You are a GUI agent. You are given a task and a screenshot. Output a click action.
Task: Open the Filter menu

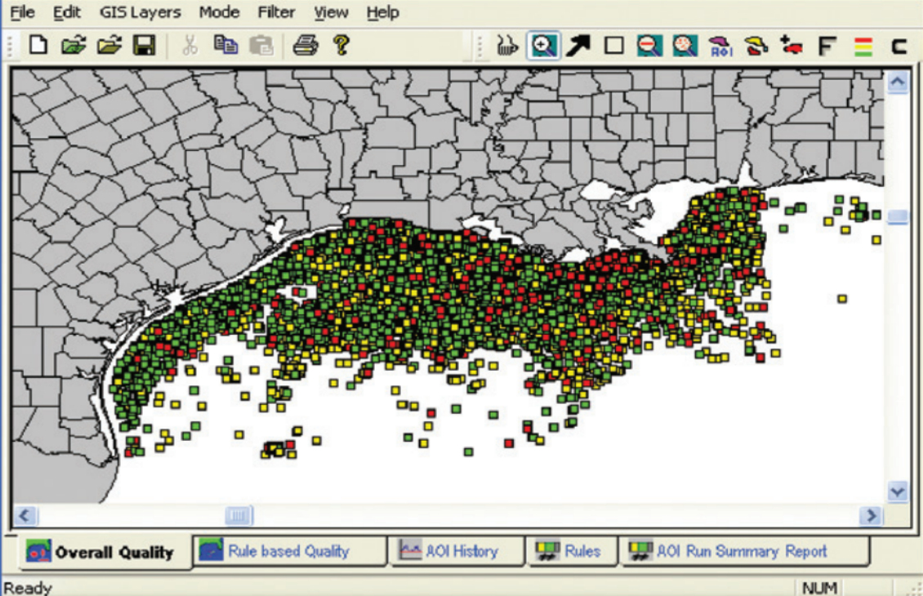276,11
